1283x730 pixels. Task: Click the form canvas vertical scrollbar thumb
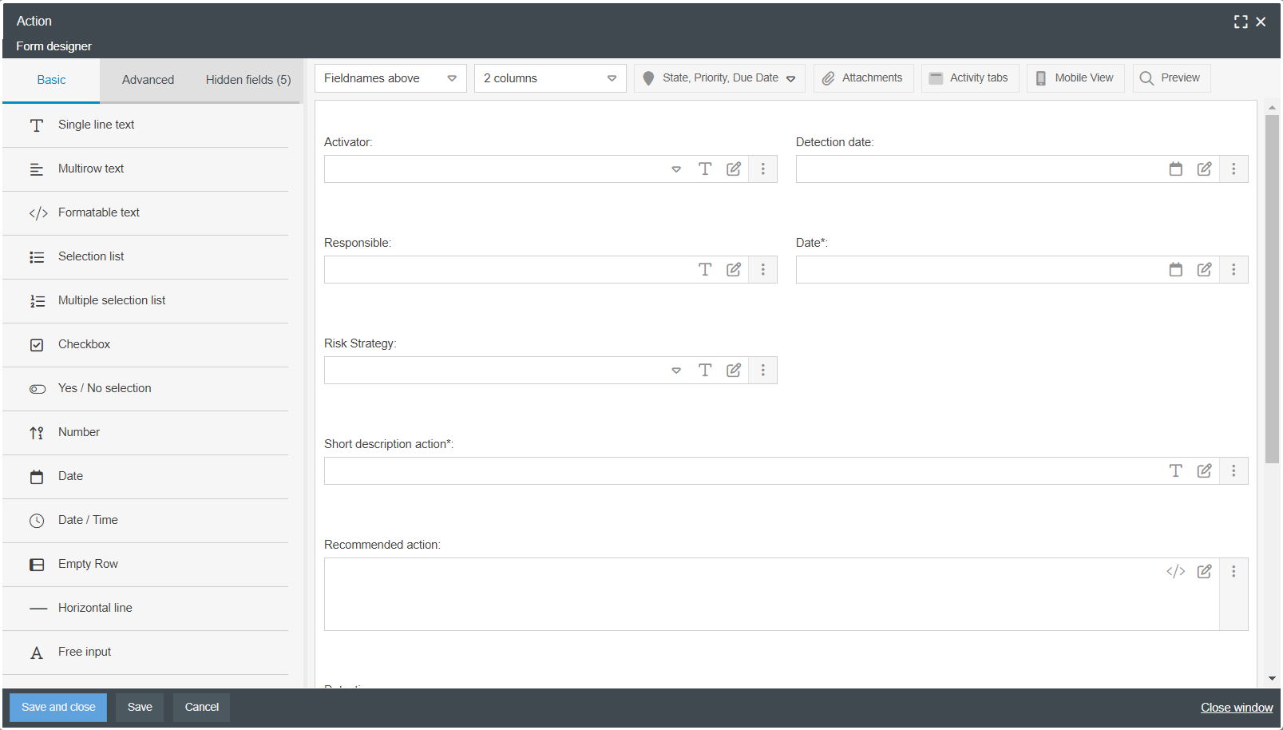coord(1272,289)
